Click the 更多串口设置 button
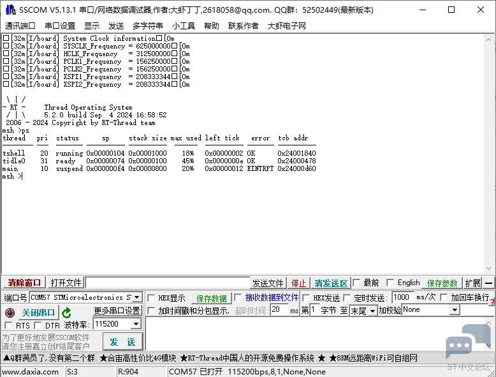The width and height of the screenshot is (496, 377). point(117,311)
